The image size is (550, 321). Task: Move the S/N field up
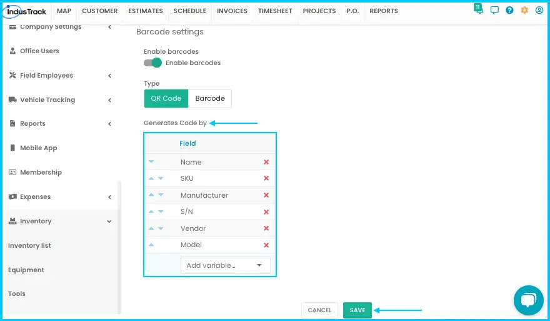click(x=151, y=211)
